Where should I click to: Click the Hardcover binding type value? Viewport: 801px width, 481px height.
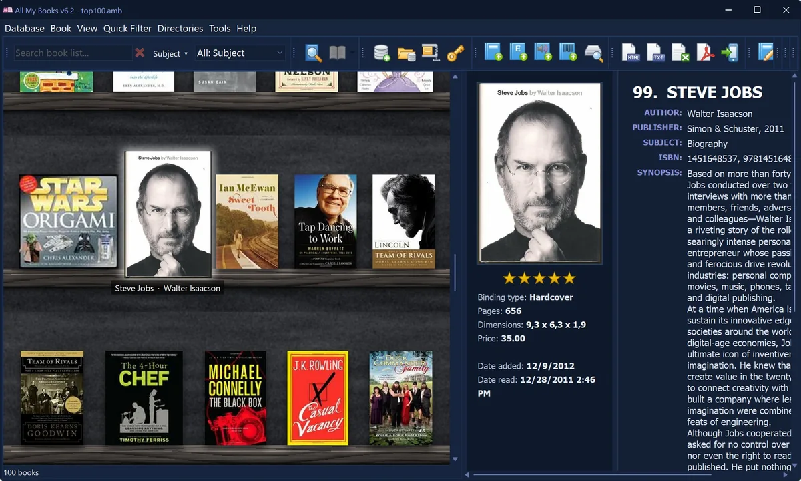pyautogui.click(x=551, y=297)
